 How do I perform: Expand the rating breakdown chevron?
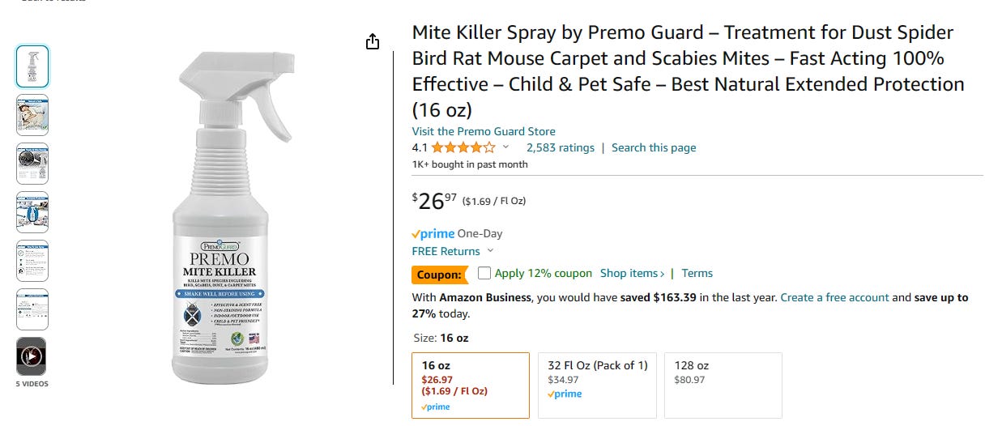pos(506,147)
